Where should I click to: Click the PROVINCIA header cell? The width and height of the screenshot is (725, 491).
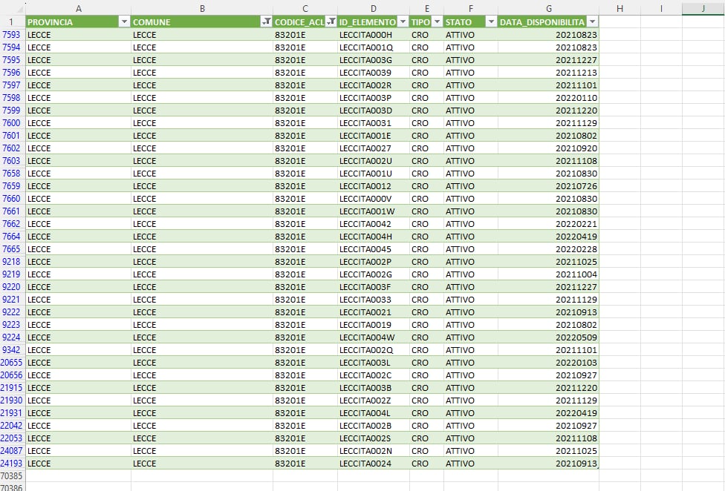(78, 22)
